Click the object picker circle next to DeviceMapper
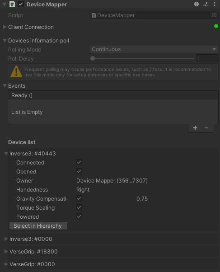This screenshot has height=272, width=220. [214, 15]
